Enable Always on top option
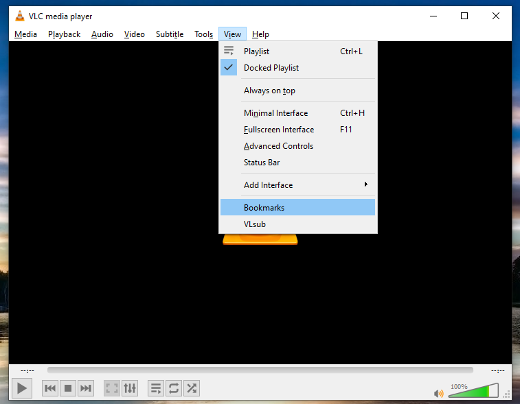The image size is (520, 404). pos(298,91)
